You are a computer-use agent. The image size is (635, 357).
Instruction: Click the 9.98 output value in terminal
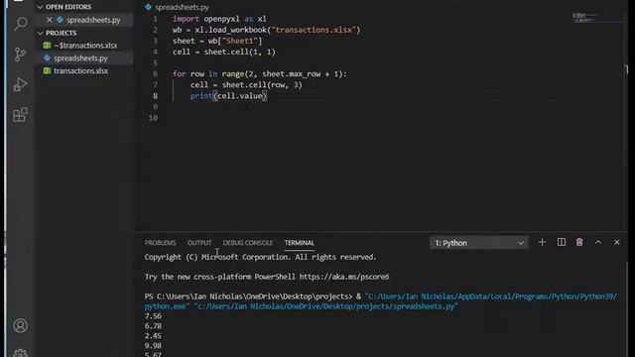point(153,346)
